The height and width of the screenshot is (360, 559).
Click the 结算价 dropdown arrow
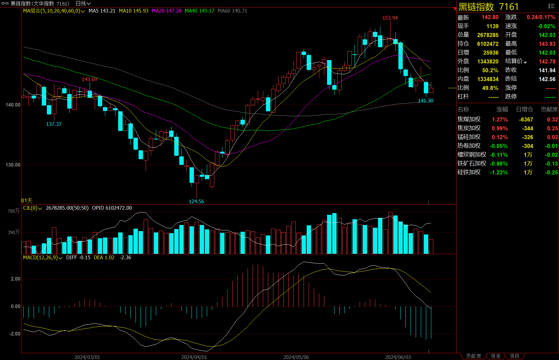pos(525,62)
